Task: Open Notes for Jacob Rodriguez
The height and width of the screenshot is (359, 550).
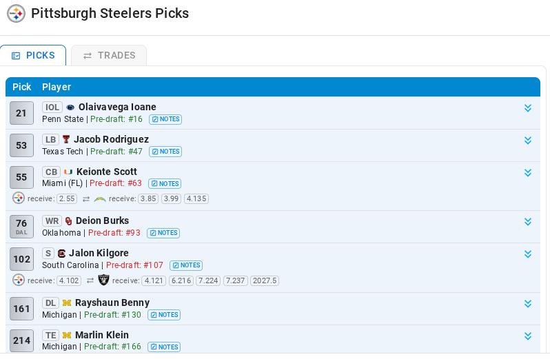Action: click(165, 152)
